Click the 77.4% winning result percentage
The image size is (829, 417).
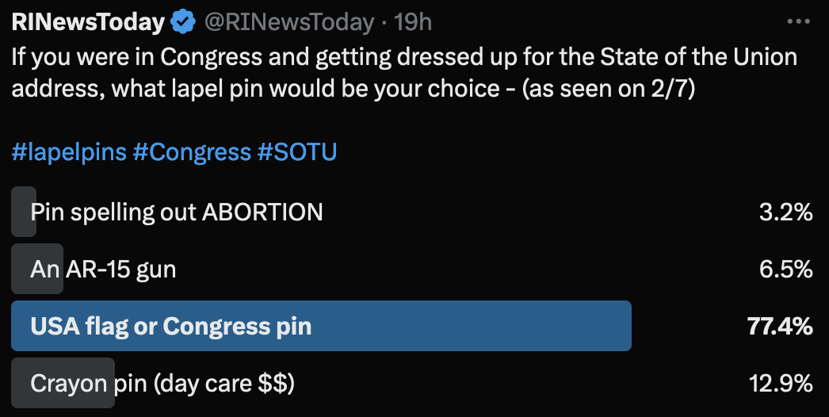(780, 326)
